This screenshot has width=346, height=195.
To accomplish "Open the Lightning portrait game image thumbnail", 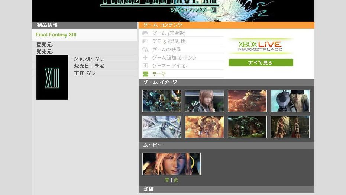I will (x=204, y=101).
